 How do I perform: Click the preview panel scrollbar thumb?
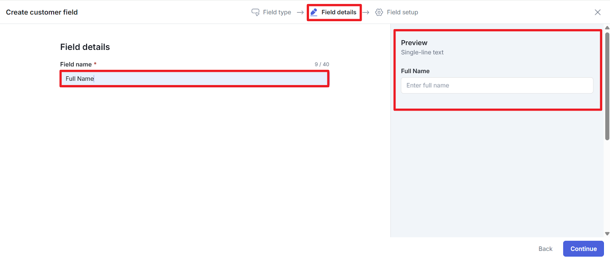pos(607,86)
